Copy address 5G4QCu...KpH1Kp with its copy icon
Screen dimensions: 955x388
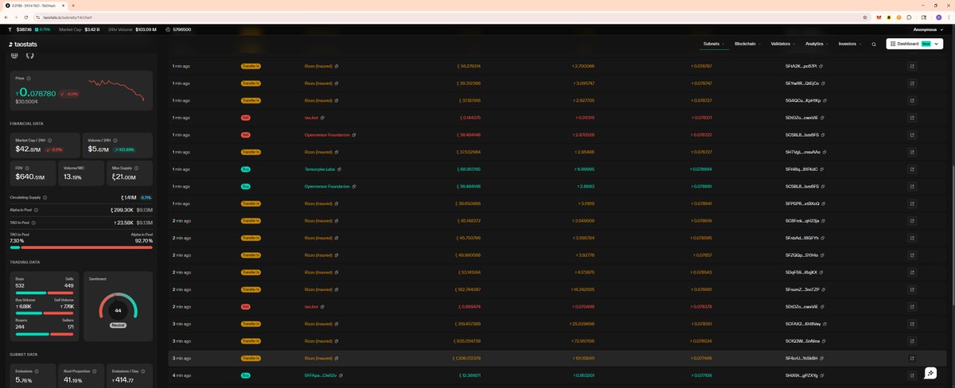[x=825, y=100]
